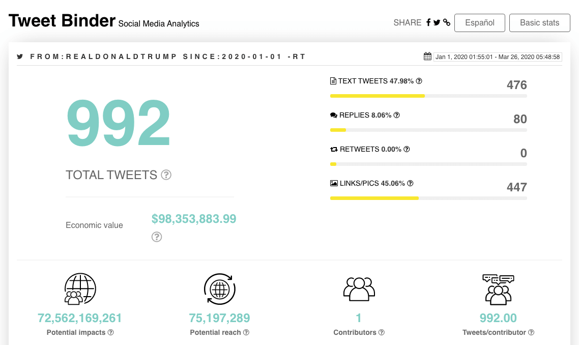Click the Text Tweets progress bar
The image size is (579, 345).
pos(428,96)
